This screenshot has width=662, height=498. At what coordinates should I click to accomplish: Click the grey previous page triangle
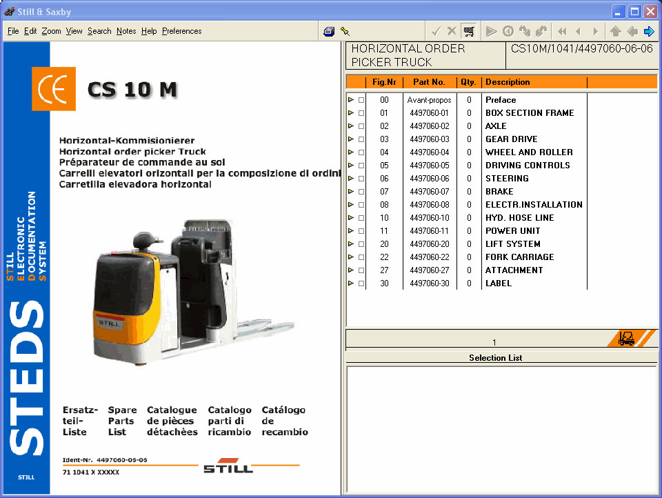point(579,31)
